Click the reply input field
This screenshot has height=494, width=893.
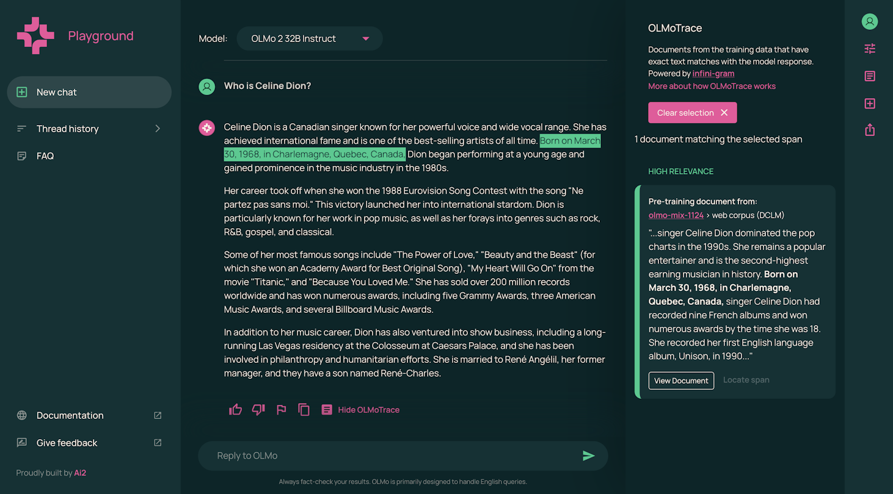click(391, 456)
